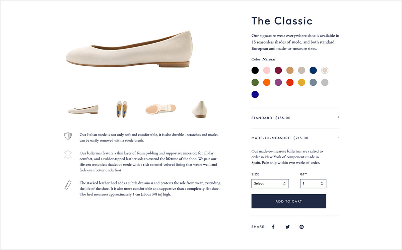The width and height of the screenshot is (402, 250).
Task: Open the Size select dropdown
Action: (270, 183)
